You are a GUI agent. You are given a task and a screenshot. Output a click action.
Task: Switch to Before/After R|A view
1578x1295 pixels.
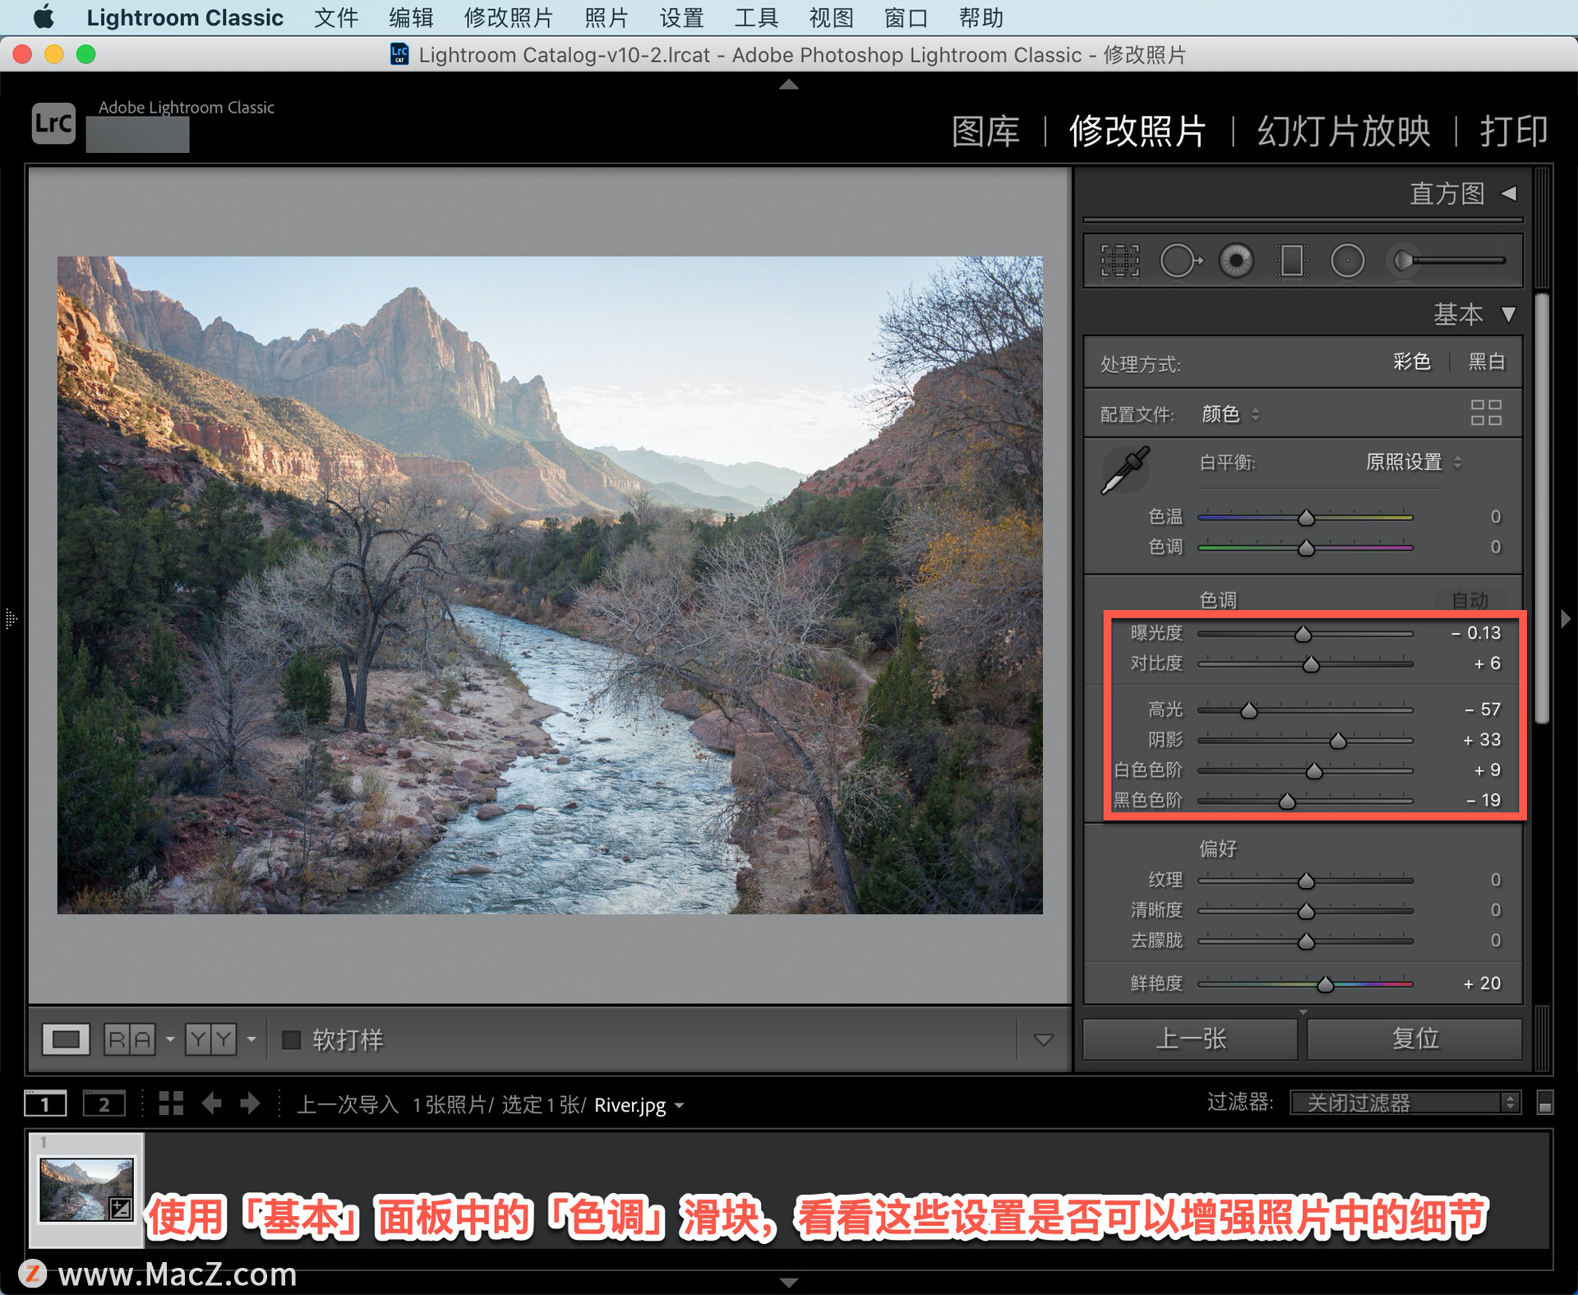130,1039
